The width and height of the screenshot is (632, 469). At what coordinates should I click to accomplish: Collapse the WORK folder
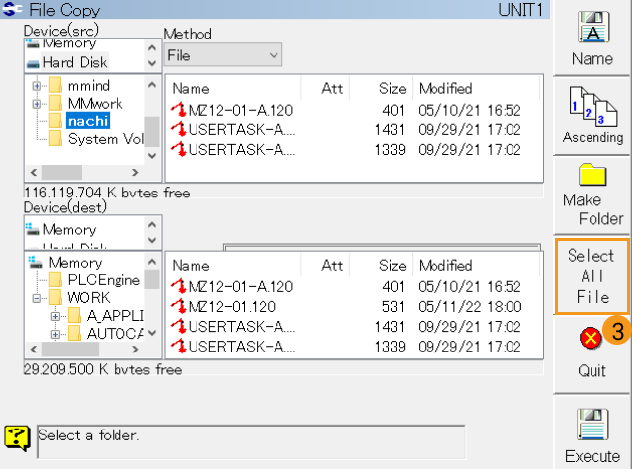[37, 298]
